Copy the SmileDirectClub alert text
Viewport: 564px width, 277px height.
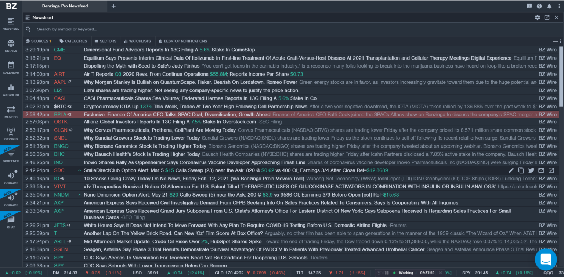coord(521,170)
